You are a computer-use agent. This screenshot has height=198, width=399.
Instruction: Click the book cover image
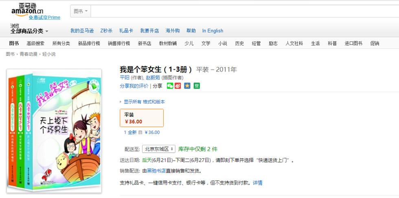[54, 131]
